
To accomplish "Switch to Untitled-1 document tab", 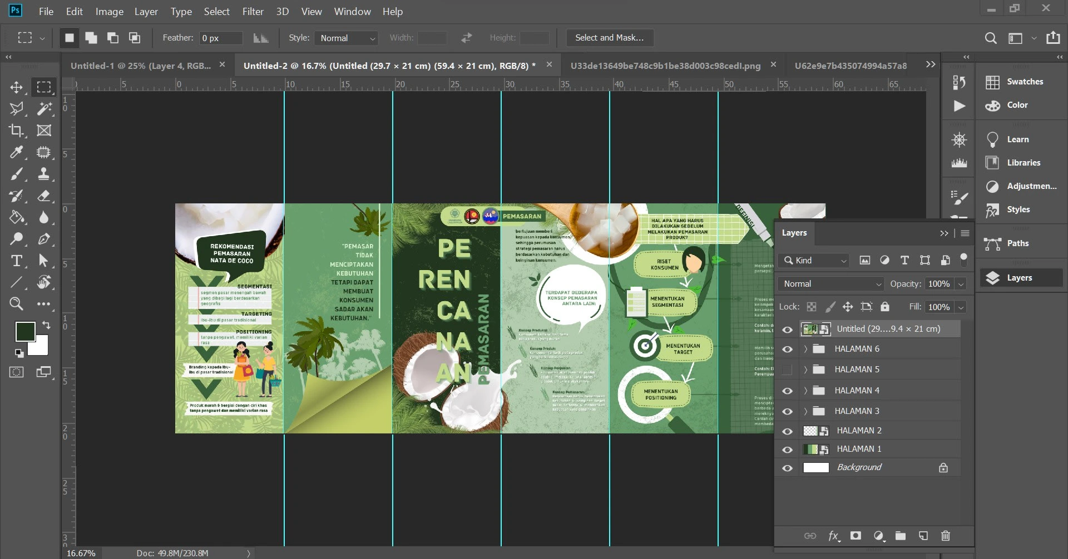I will pos(140,66).
